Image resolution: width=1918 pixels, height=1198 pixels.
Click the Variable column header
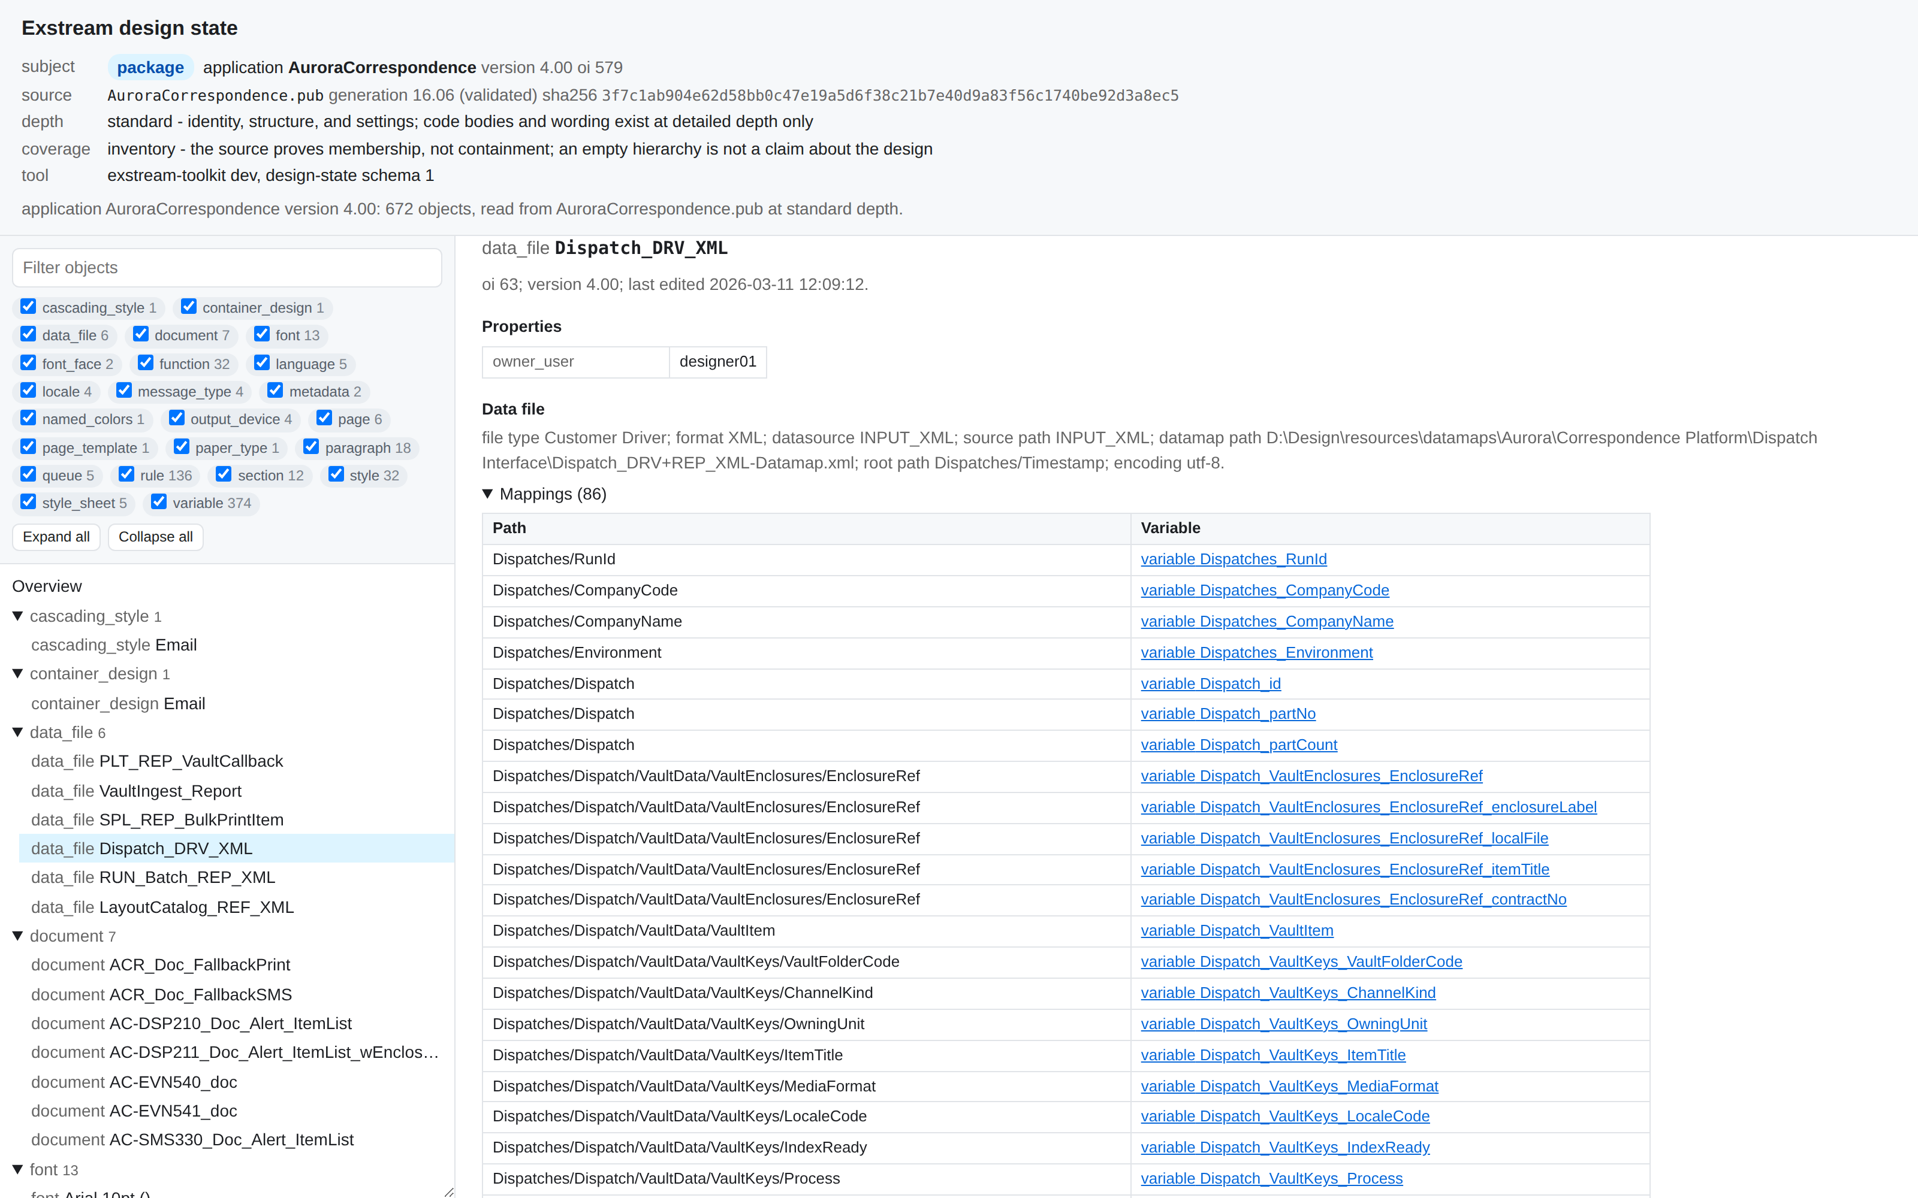coord(1390,528)
